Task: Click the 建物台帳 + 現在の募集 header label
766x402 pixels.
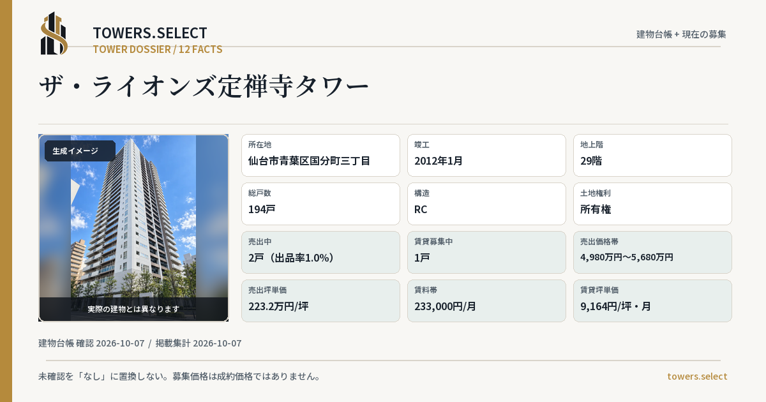Action: pyautogui.click(x=681, y=34)
